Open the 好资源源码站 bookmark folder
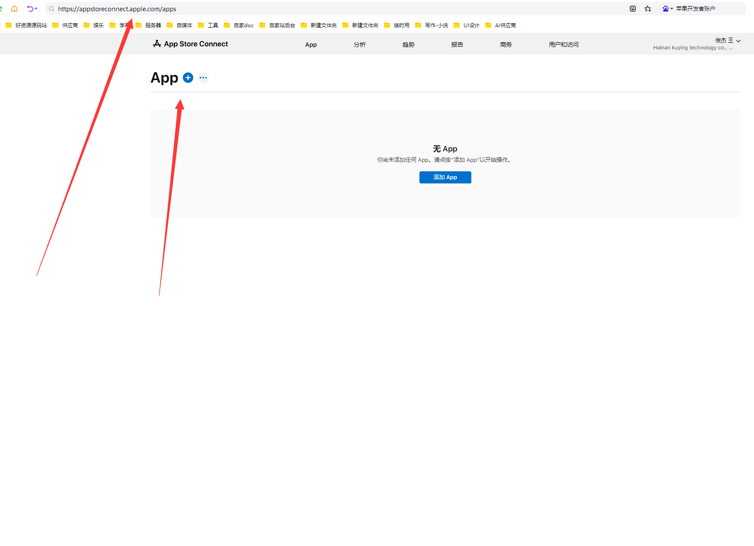 pyautogui.click(x=26, y=25)
